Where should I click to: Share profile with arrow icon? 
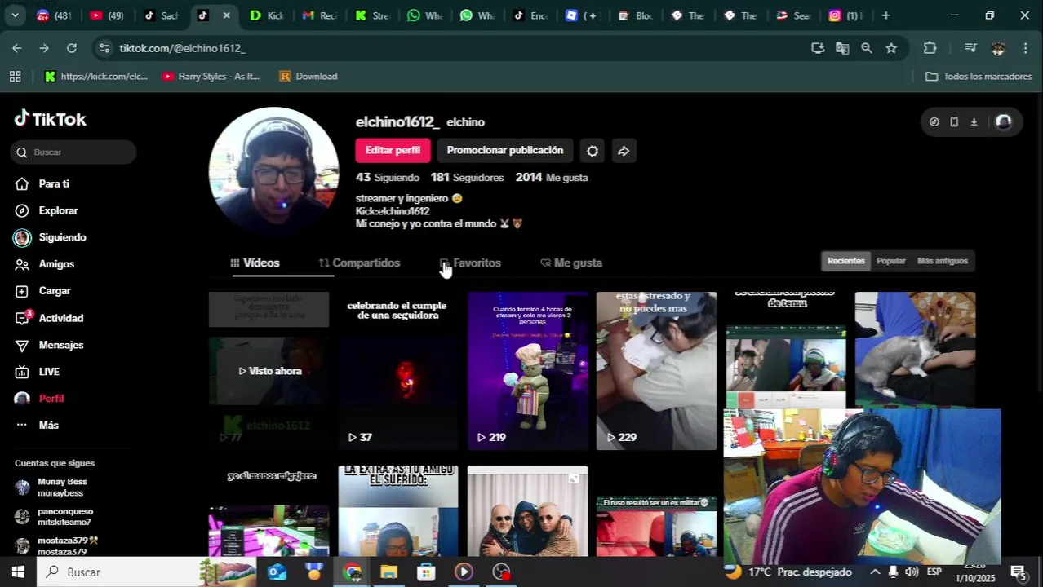(624, 151)
